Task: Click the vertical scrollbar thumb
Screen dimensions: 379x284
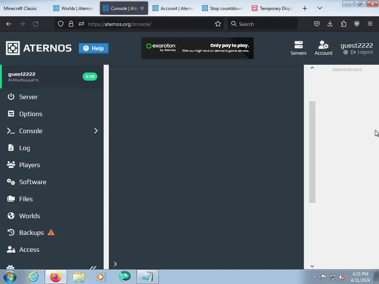Action: click(312, 152)
